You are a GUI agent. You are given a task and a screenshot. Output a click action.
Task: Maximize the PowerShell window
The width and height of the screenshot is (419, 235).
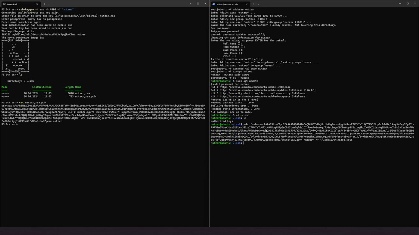coord(198,4)
